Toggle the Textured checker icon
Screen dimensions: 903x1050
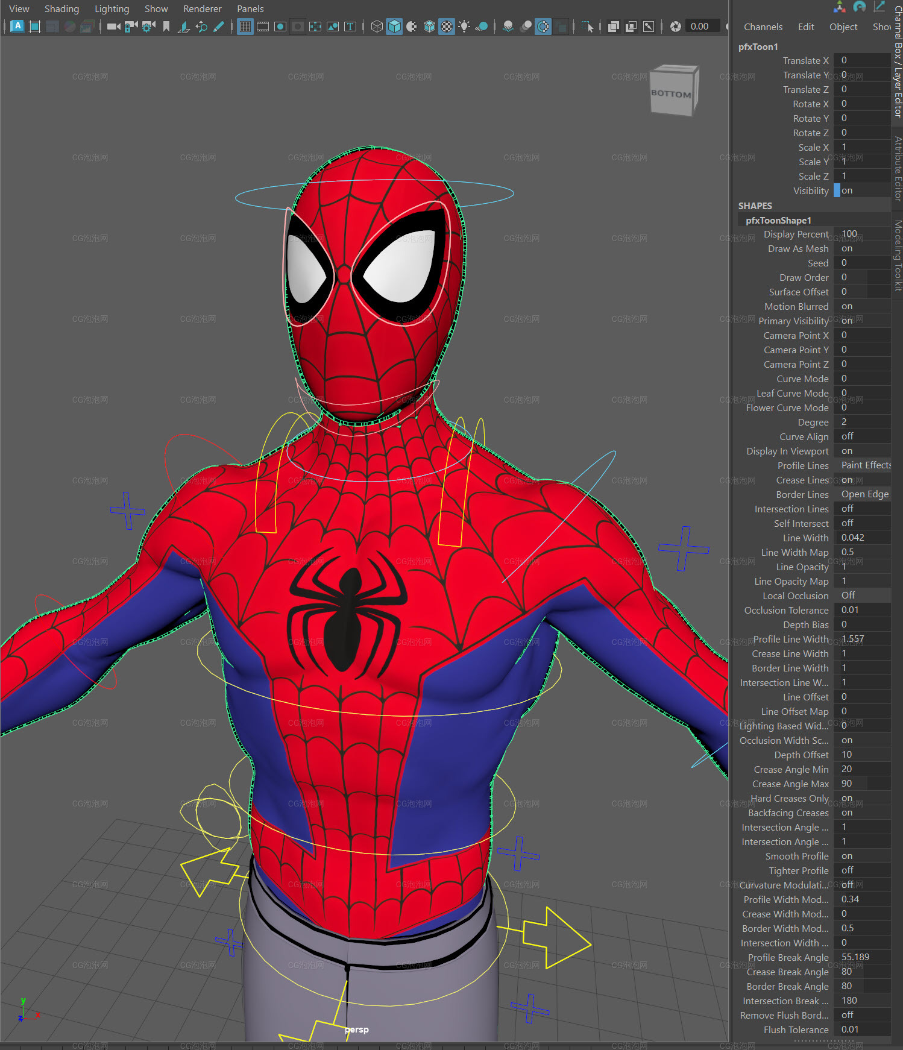(447, 27)
